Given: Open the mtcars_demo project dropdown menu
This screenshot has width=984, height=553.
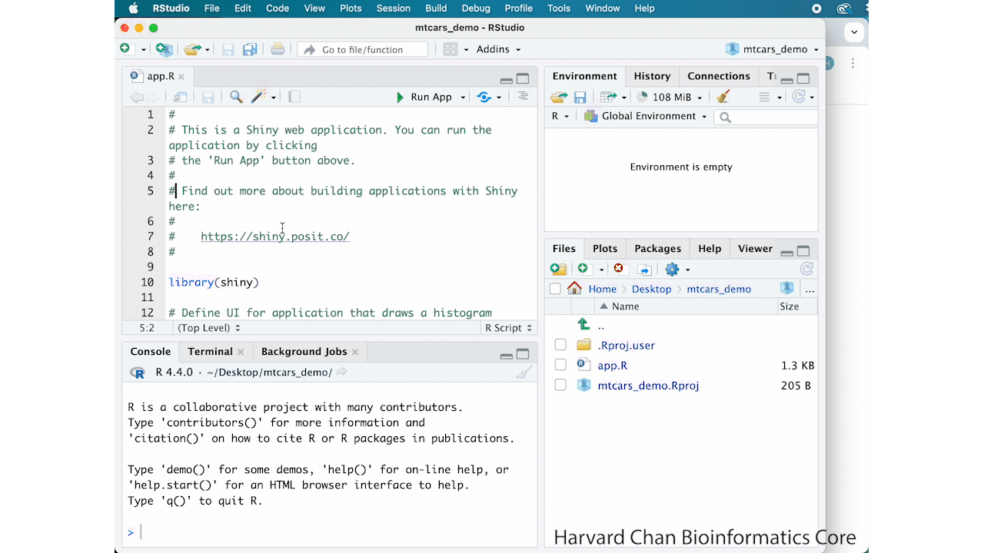Looking at the screenshot, I should [773, 49].
